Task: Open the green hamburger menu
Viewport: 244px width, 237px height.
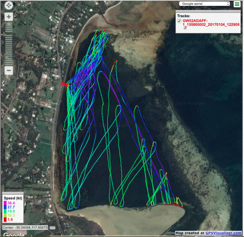Action: 237,4
